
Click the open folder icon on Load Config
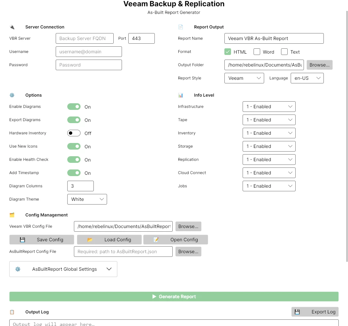[90, 240]
